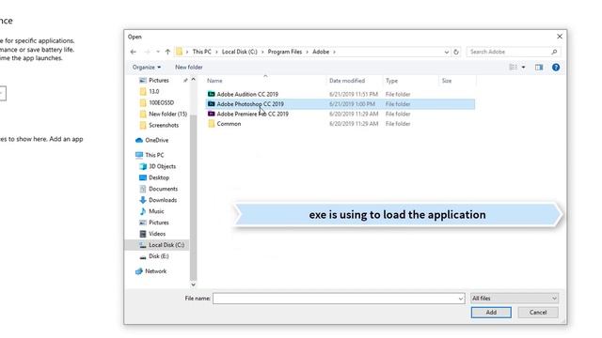
Task: Click the search magnifier icon
Action: coord(554,52)
